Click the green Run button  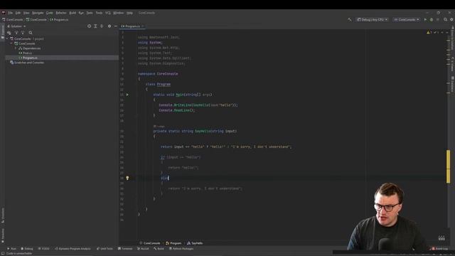click(x=425, y=19)
